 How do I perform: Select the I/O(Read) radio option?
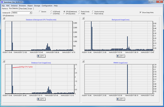(x=51, y=12)
